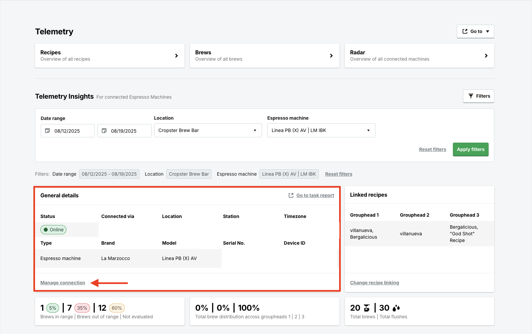Image resolution: width=532 pixels, height=334 pixels.
Task: Click the funnel icon in Filters button
Action: coord(471,96)
